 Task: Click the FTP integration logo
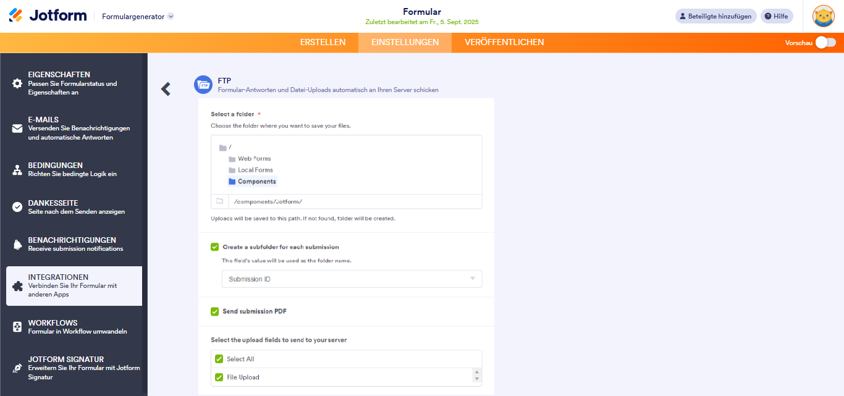click(203, 85)
